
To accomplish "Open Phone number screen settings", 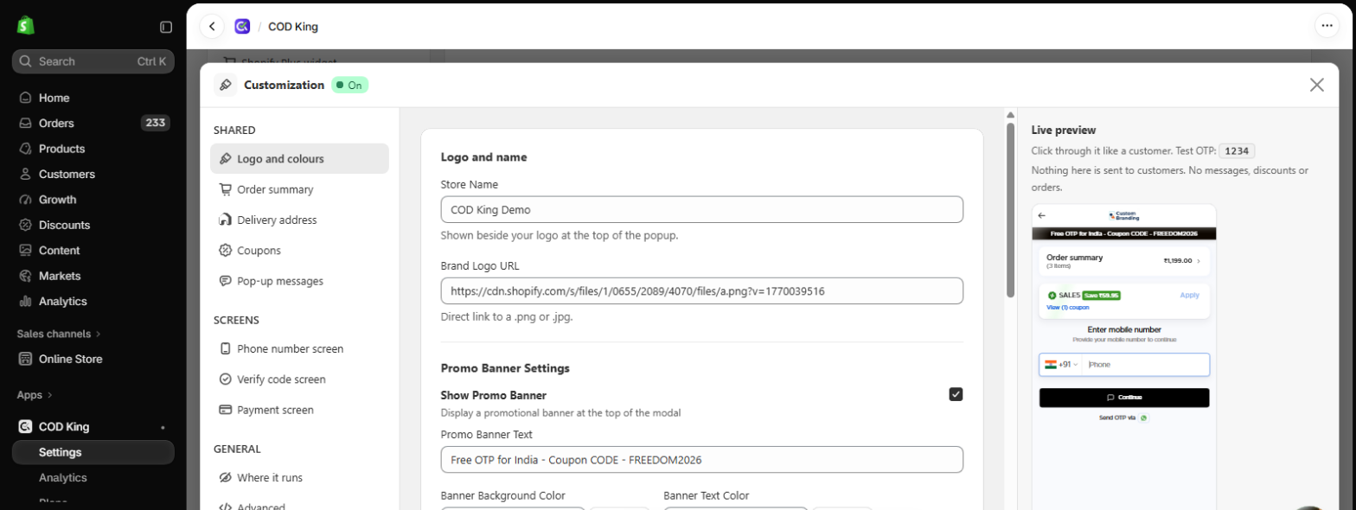I will [299, 348].
